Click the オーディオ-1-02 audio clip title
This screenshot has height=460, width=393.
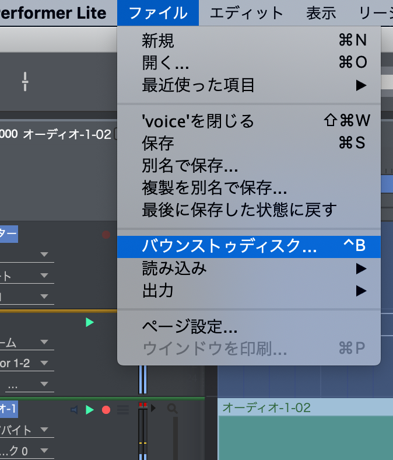coord(266,407)
